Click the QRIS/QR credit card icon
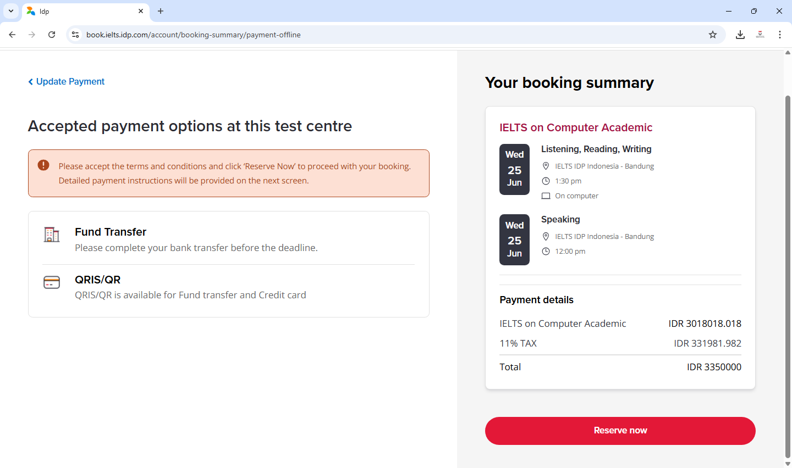The height and width of the screenshot is (468, 792). pos(52,282)
